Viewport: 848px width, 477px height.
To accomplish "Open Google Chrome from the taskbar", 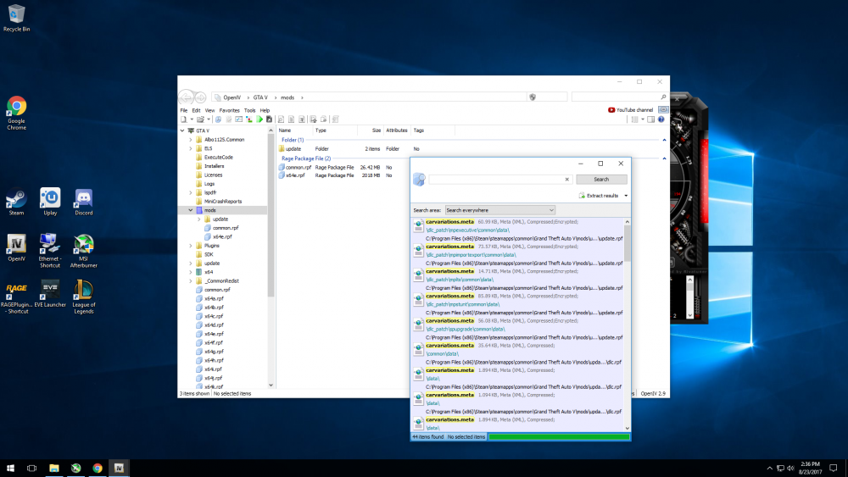I will point(98,468).
